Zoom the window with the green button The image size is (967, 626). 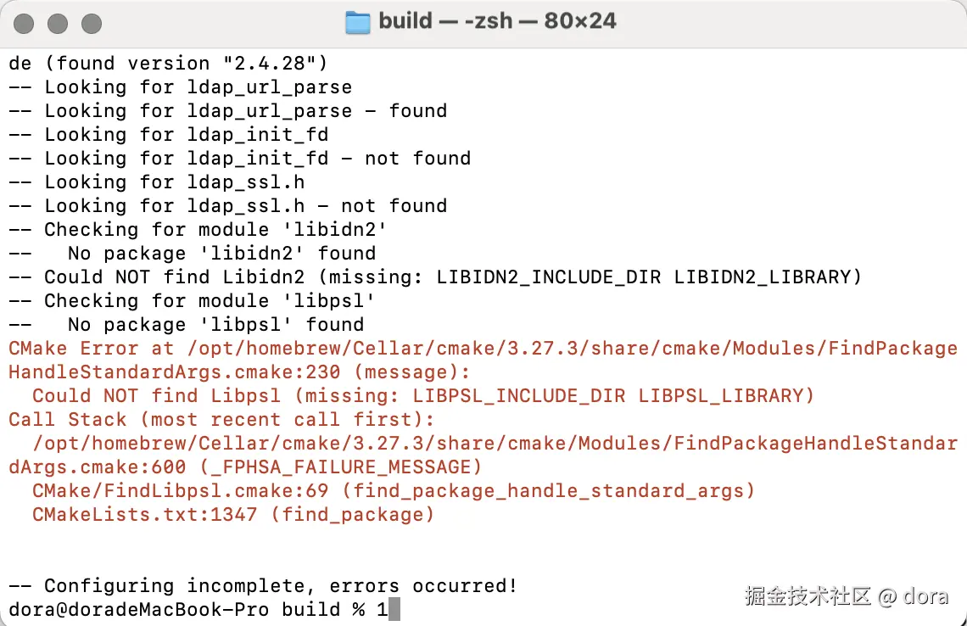(91, 23)
